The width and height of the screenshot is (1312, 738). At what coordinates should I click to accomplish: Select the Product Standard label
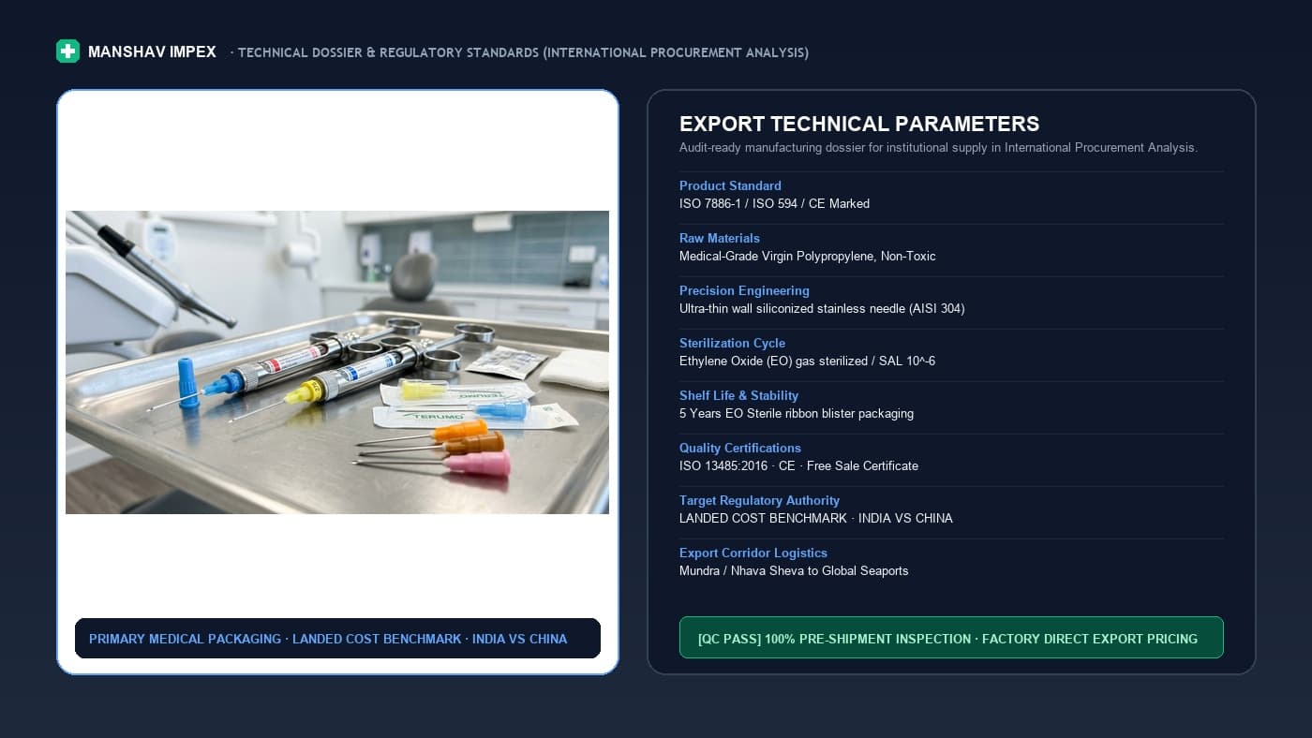[x=730, y=185]
